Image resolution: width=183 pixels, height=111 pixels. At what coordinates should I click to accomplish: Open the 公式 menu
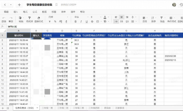(35, 12)
